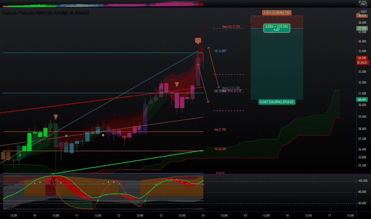The height and width of the screenshot is (219, 371).
Task: Click the oscillator scale value 80.000
Action: pyautogui.click(x=363, y=192)
